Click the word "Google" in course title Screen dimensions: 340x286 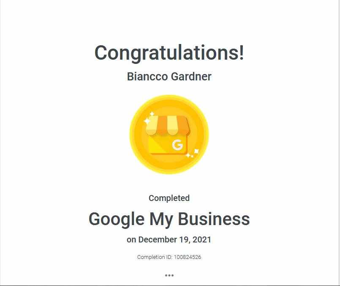point(116,219)
